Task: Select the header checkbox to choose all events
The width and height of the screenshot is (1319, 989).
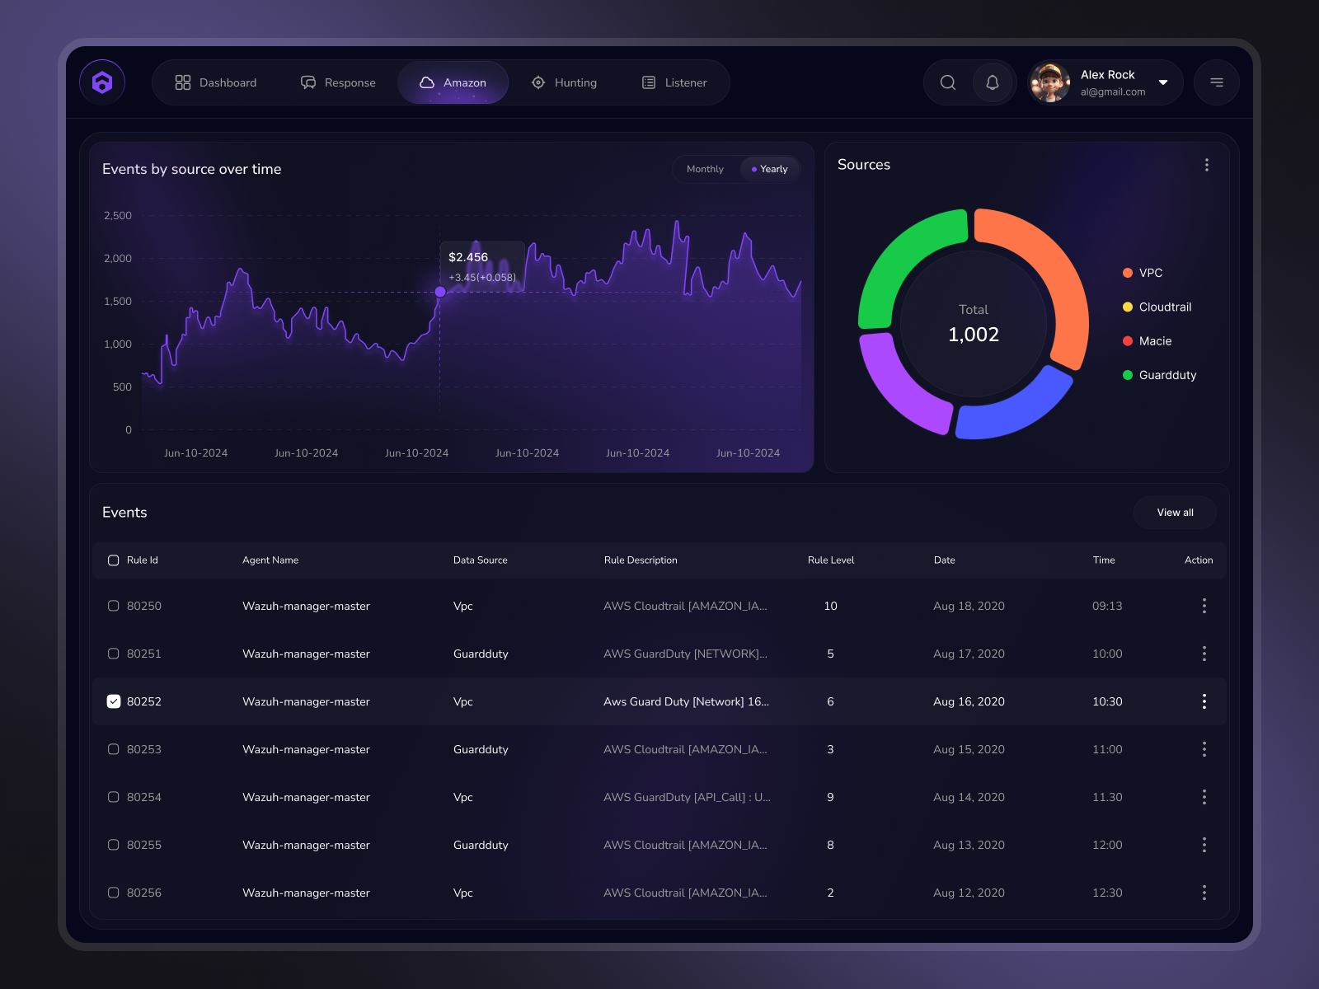Action: [x=113, y=560]
